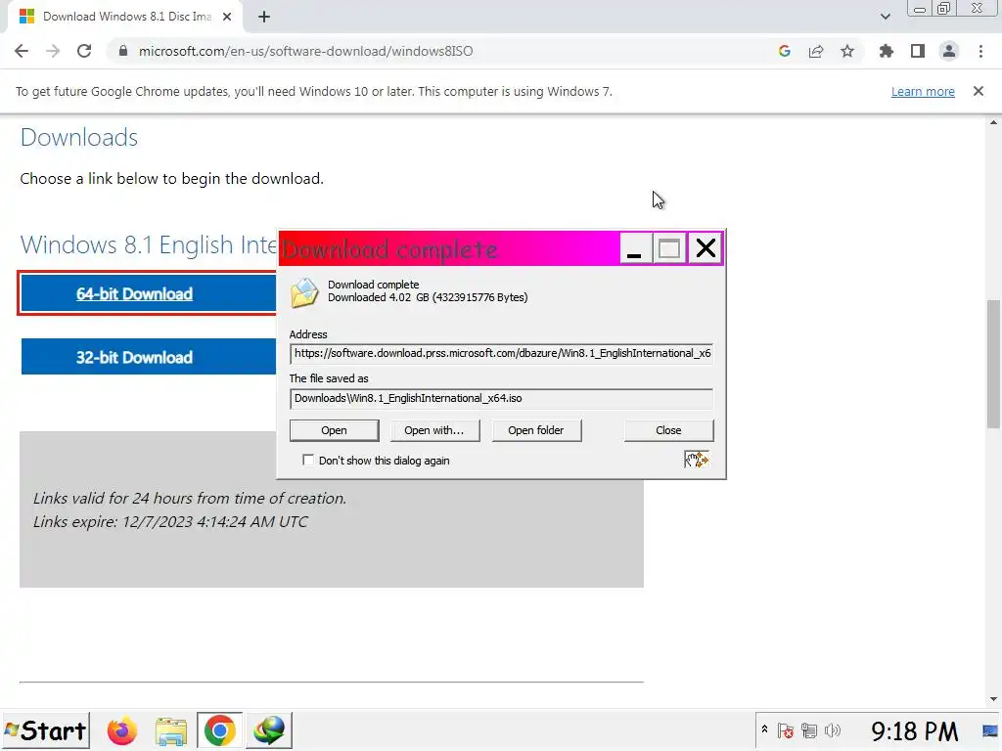This screenshot has width=1002, height=751.
Task: Click the scrollbar up arrow
Action: pyautogui.click(x=993, y=122)
